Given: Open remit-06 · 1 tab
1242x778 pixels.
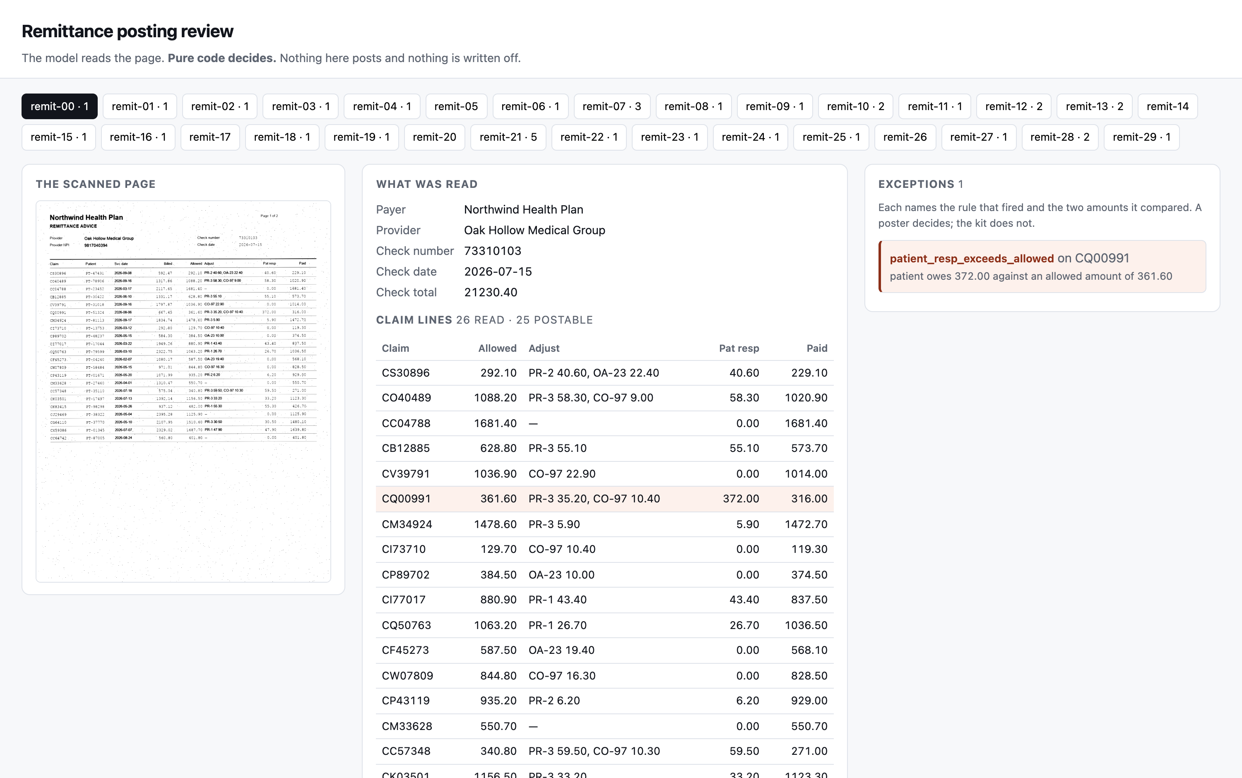Looking at the screenshot, I should pyautogui.click(x=530, y=106).
